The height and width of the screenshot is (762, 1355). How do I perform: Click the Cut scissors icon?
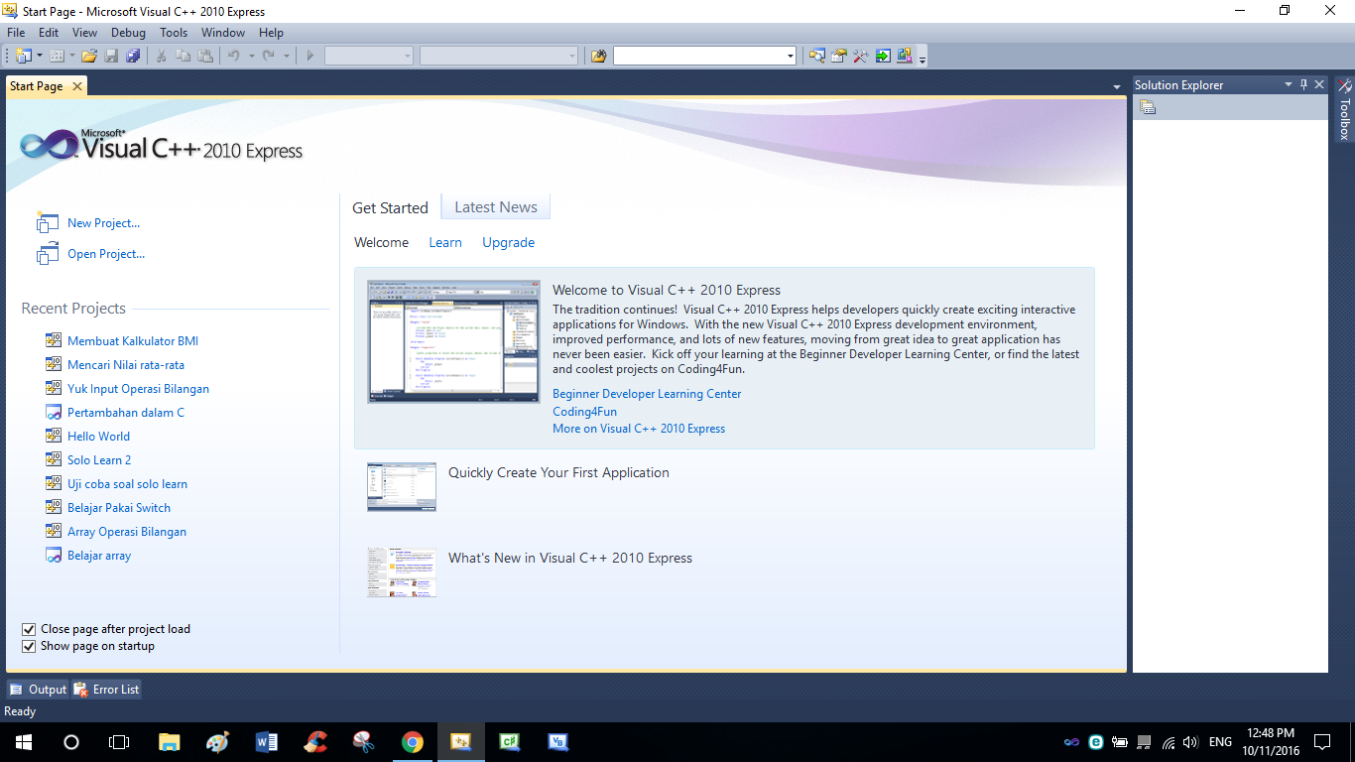pos(162,56)
